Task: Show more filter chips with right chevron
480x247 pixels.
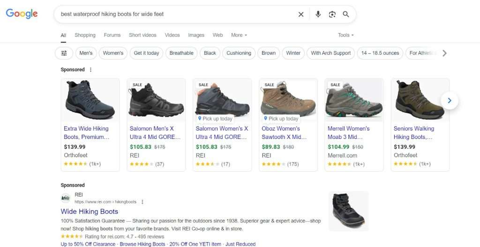Action: tap(444, 53)
